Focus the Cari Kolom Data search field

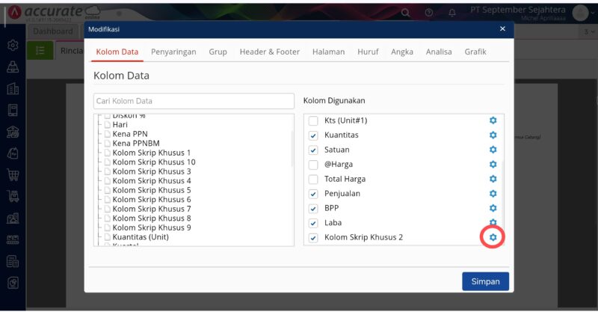click(194, 101)
